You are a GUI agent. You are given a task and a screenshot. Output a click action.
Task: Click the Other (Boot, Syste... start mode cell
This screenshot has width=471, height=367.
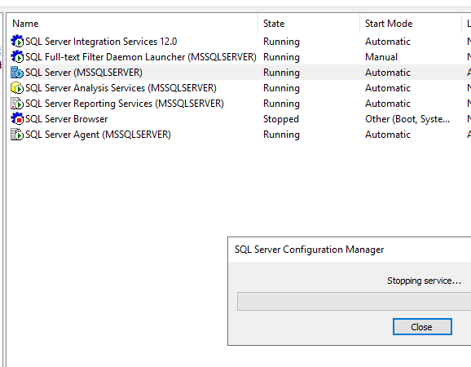coord(407,119)
